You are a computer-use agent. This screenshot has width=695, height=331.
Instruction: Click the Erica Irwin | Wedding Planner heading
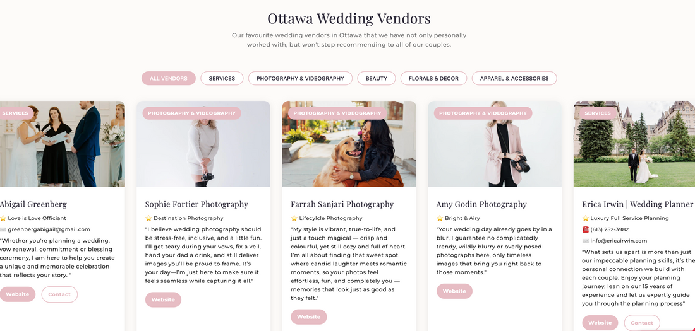[x=638, y=204]
